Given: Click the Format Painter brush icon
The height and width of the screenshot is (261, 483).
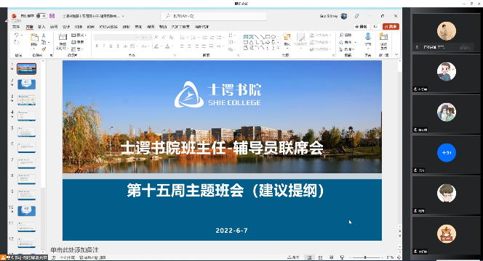Looking at the screenshot, I should (x=44, y=49).
